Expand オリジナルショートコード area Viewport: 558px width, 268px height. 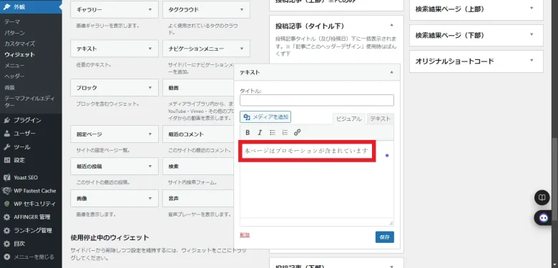532,61
